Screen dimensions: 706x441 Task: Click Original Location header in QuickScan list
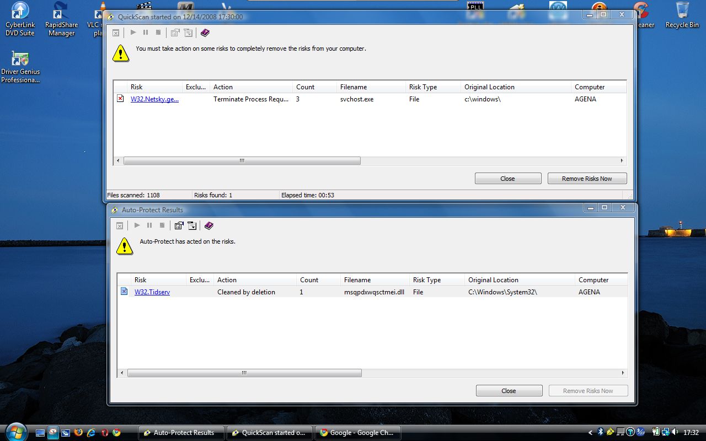(x=516, y=87)
